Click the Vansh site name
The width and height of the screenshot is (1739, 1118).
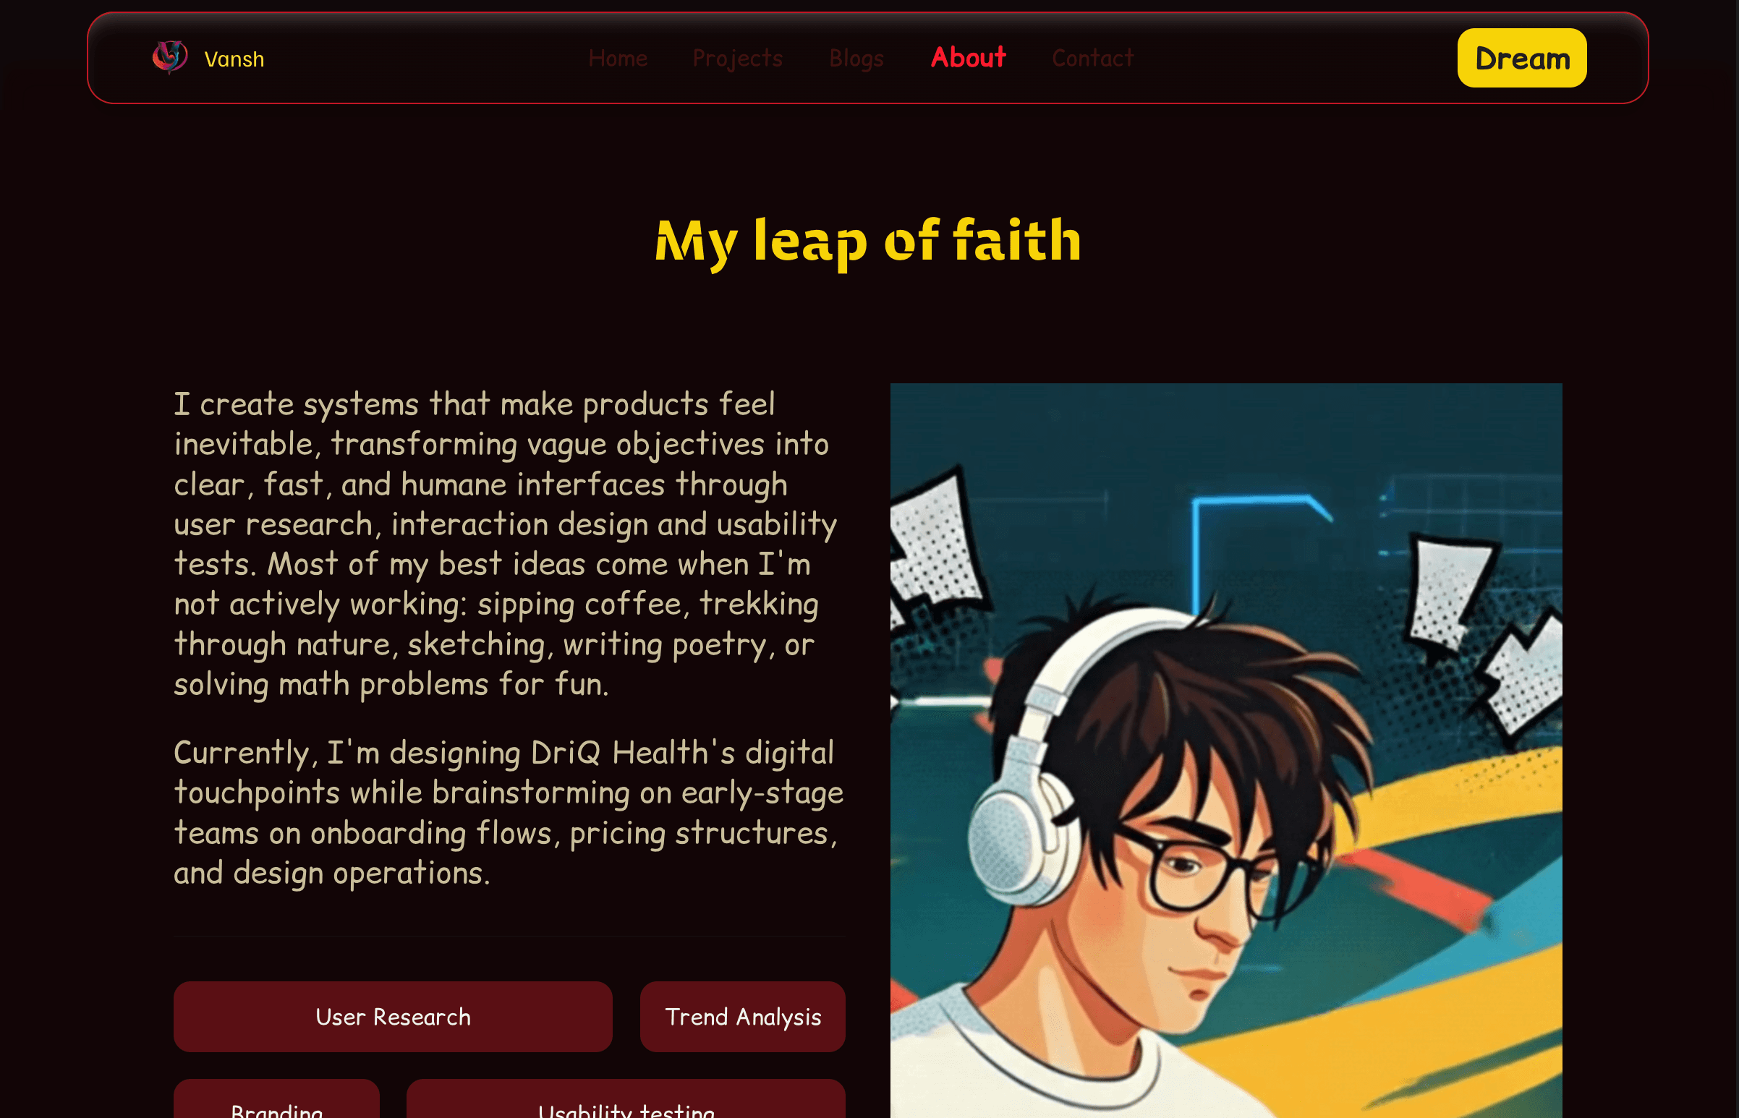(234, 59)
